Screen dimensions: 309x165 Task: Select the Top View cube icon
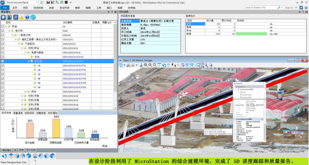tap(11, 156)
